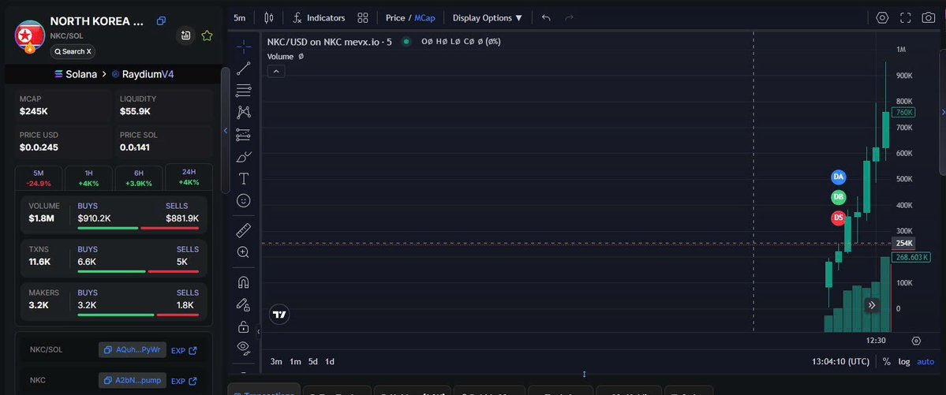Click the DB marker on chart
946x395 pixels.
(838, 196)
